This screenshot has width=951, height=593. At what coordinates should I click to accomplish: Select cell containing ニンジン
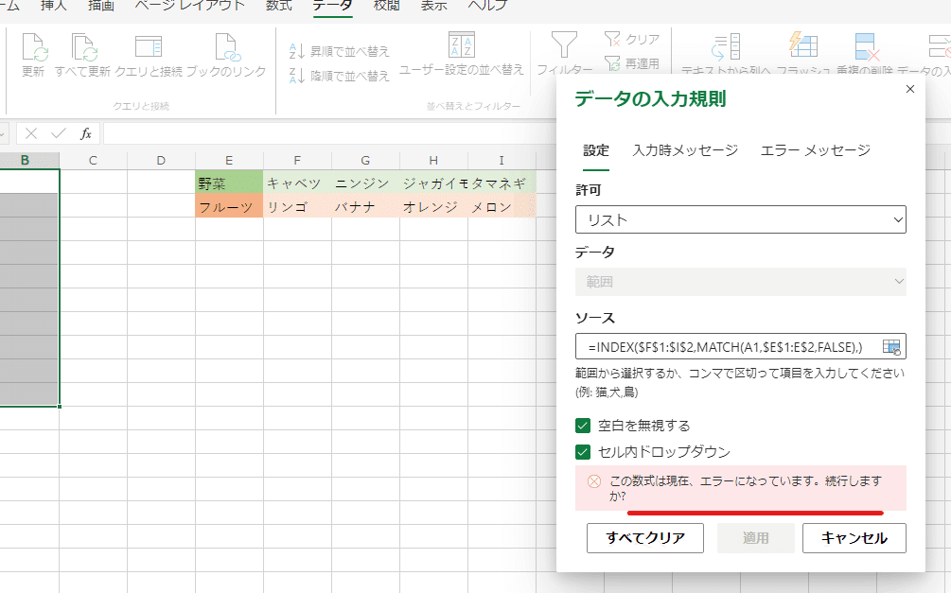pos(365,183)
